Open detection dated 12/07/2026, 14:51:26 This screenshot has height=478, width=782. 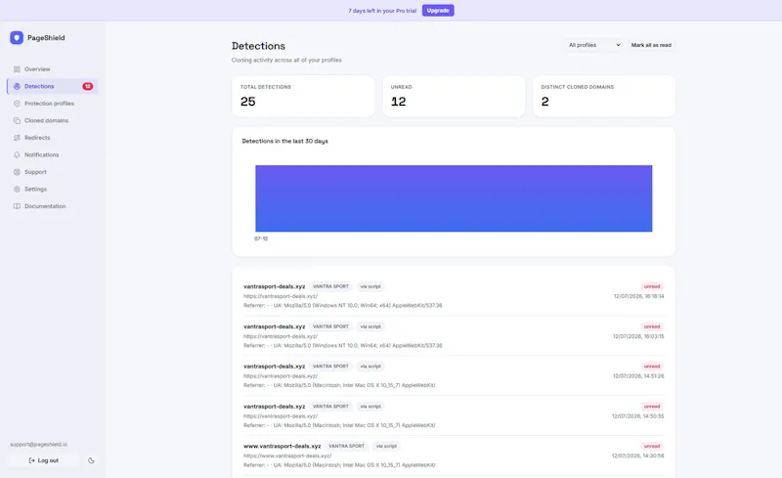click(454, 375)
